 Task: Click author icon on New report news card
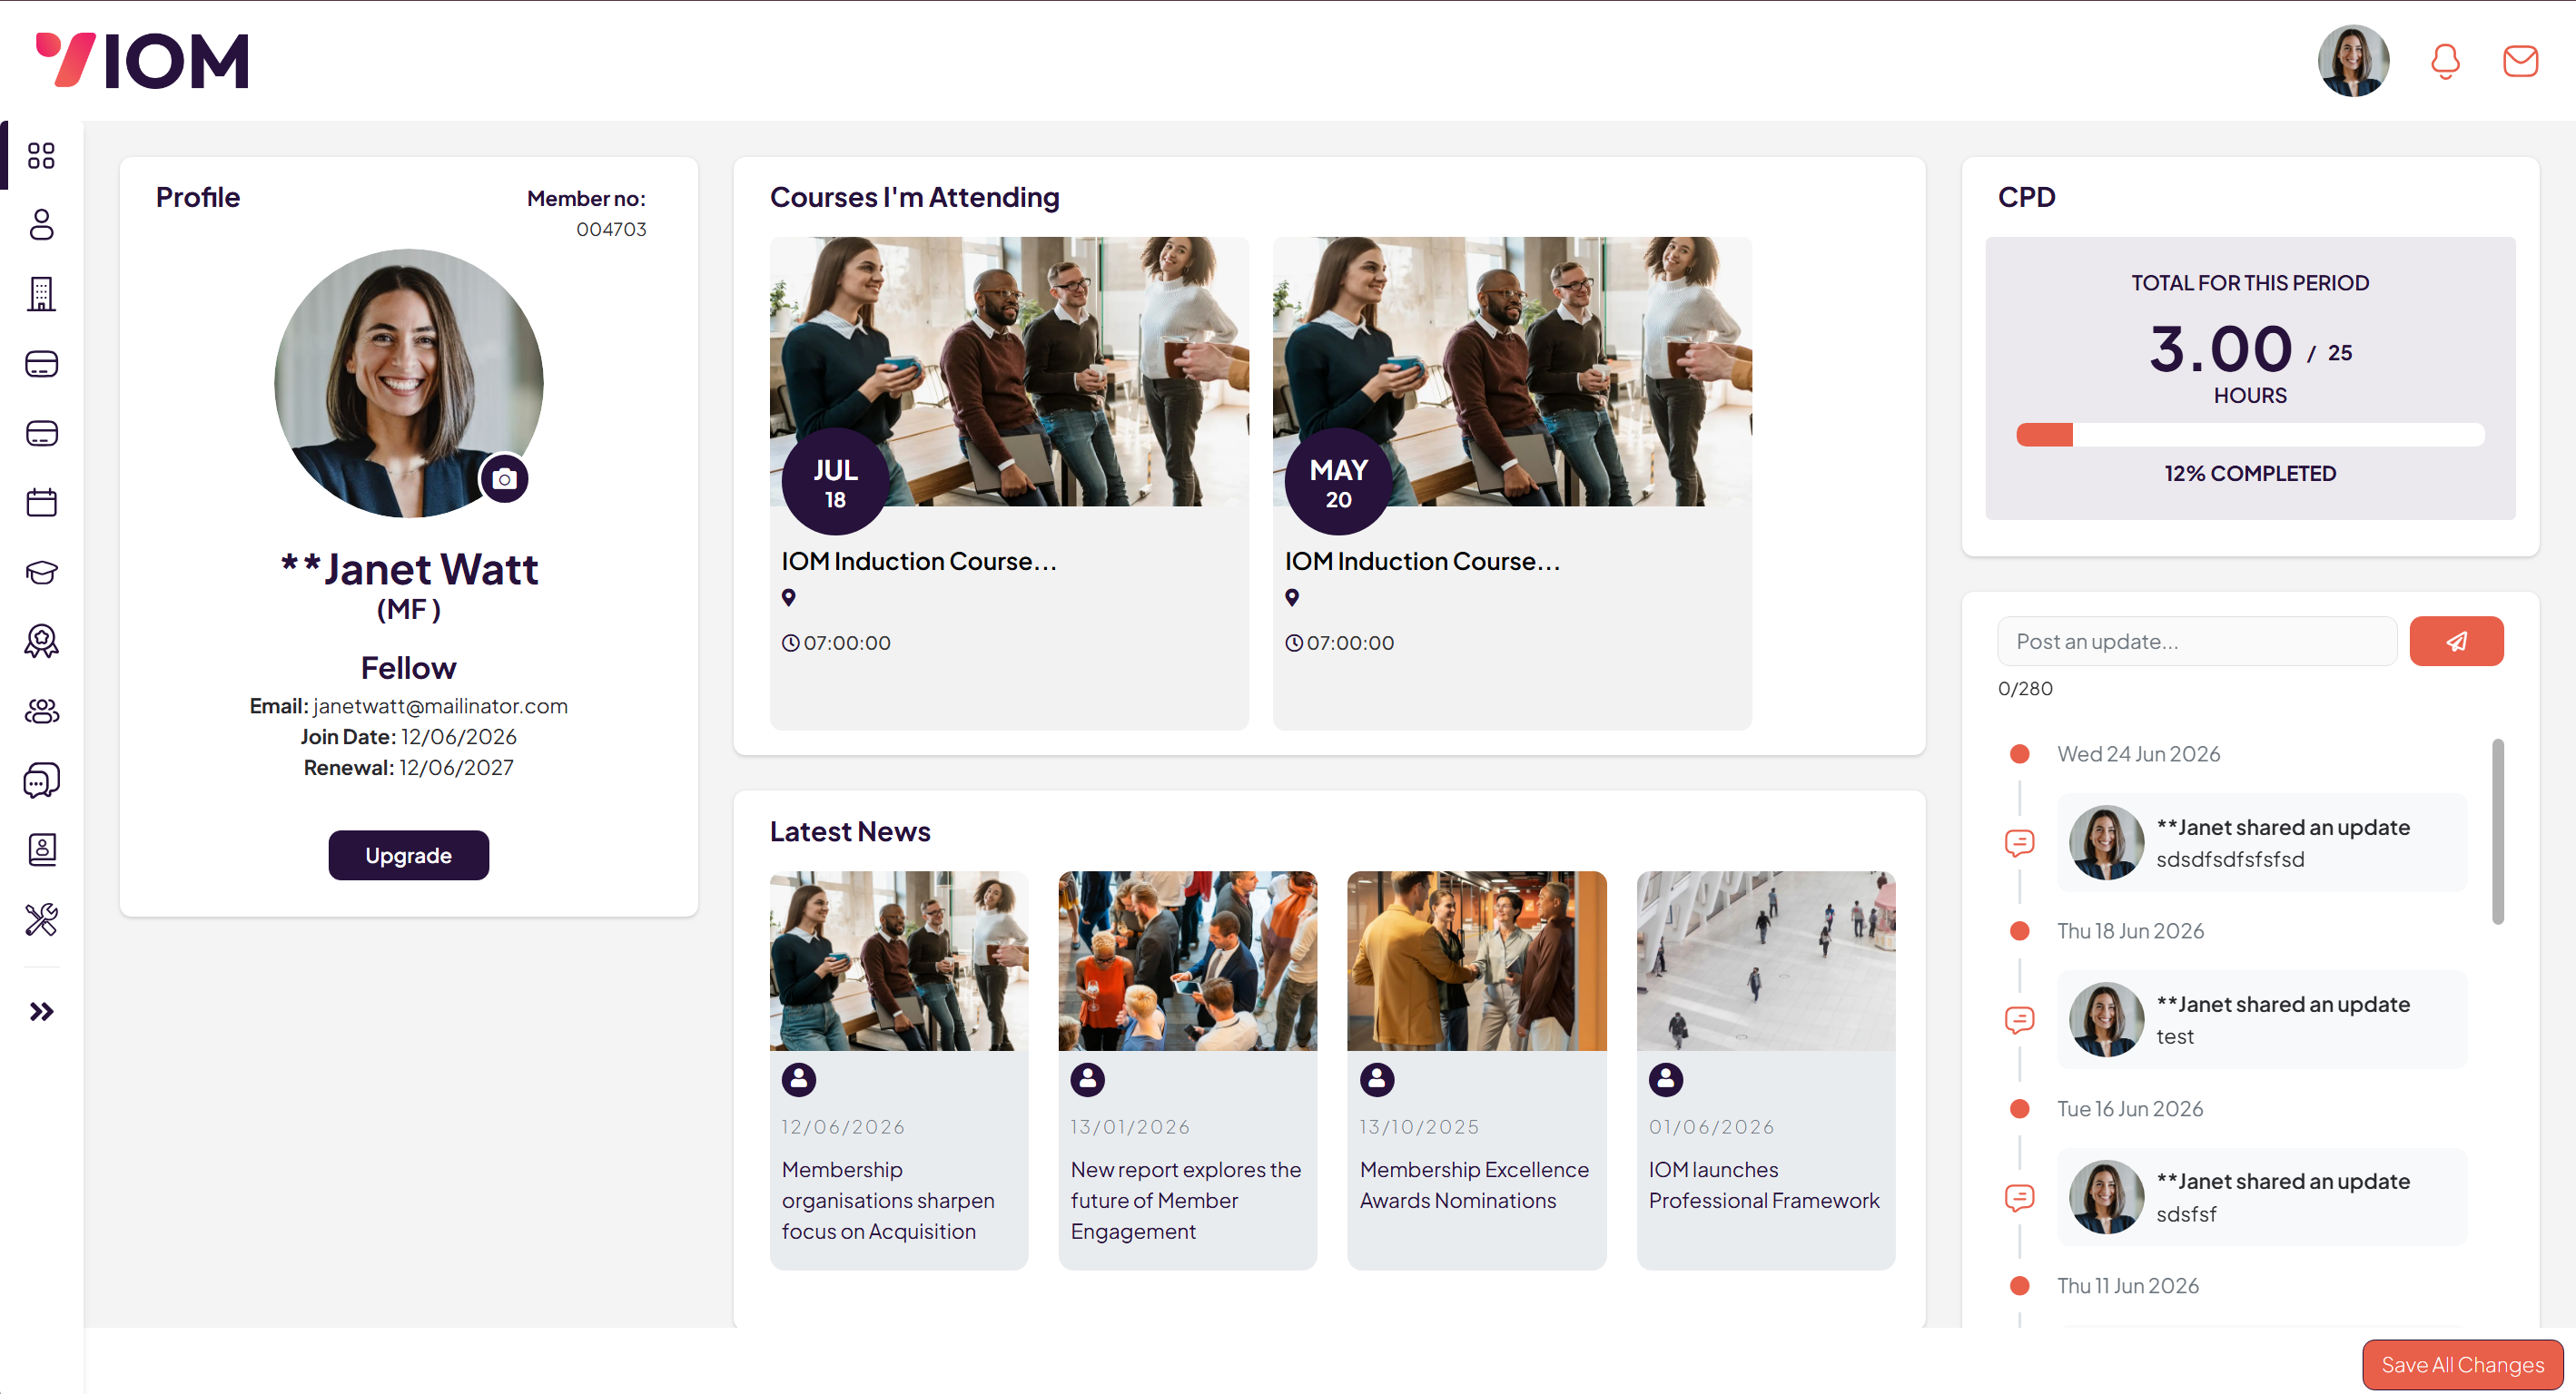pos(1087,1079)
